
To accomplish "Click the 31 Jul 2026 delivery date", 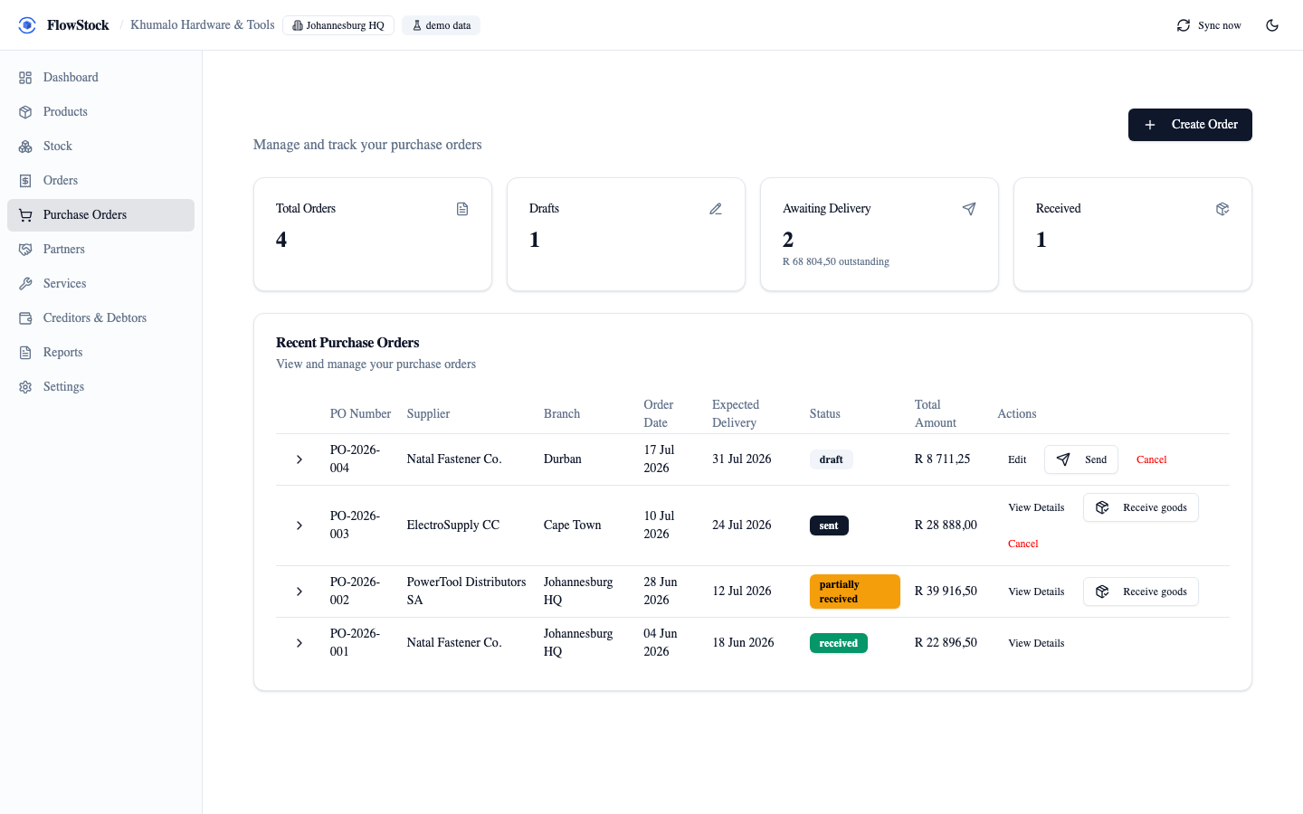I will tap(742, 459).
